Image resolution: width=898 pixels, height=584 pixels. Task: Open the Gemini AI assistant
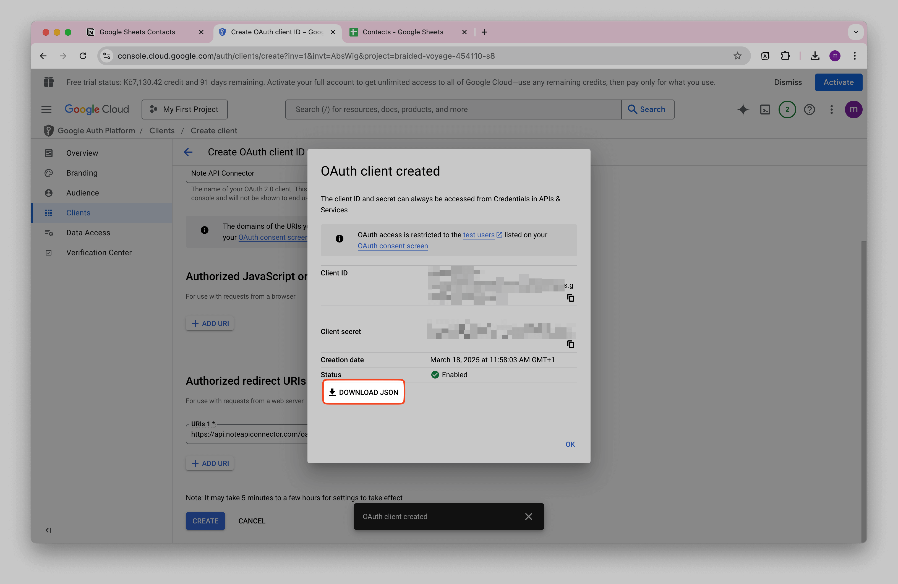[x=743, y=109]
